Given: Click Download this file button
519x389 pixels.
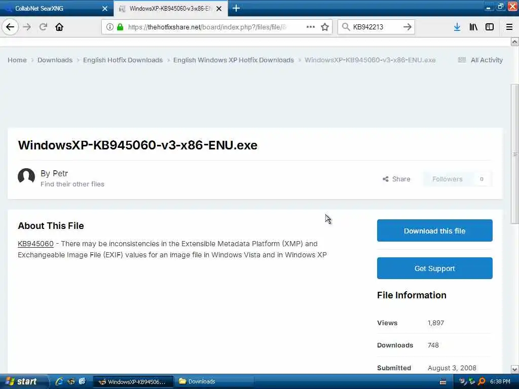Looking at the screenshot, I should pos(434,230).
